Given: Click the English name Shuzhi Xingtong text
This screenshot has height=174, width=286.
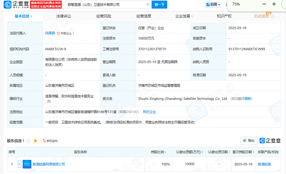Looking at the screenshot, I should (183, 99).
